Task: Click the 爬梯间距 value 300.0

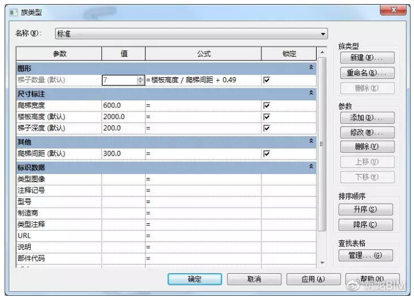Action: click(124, 154)
